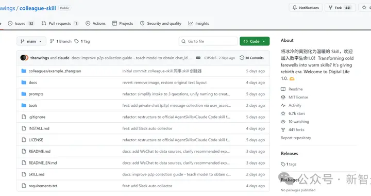Screen dimensions: 371x196
Task: Open the 1 tags link under Releases
Action: click(289, 164)
